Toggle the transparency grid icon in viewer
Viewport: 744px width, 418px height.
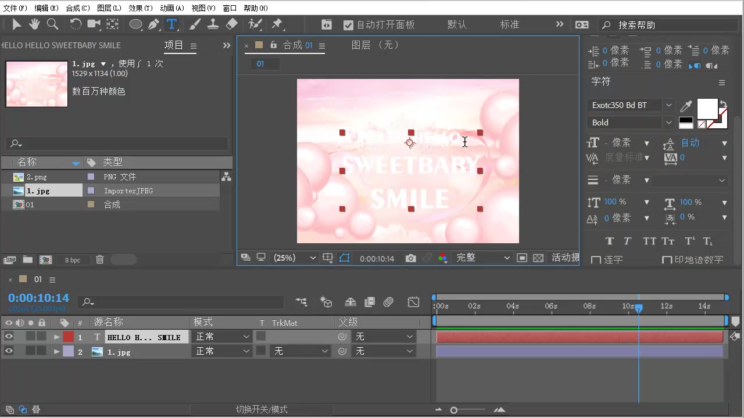point(538,258)
